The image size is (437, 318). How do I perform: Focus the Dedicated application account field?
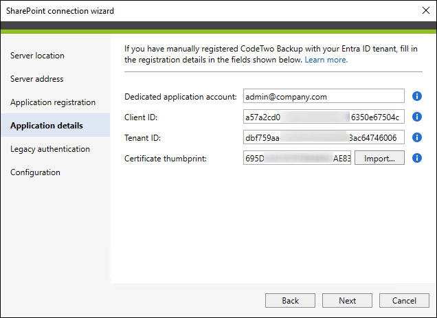(324, 96)
